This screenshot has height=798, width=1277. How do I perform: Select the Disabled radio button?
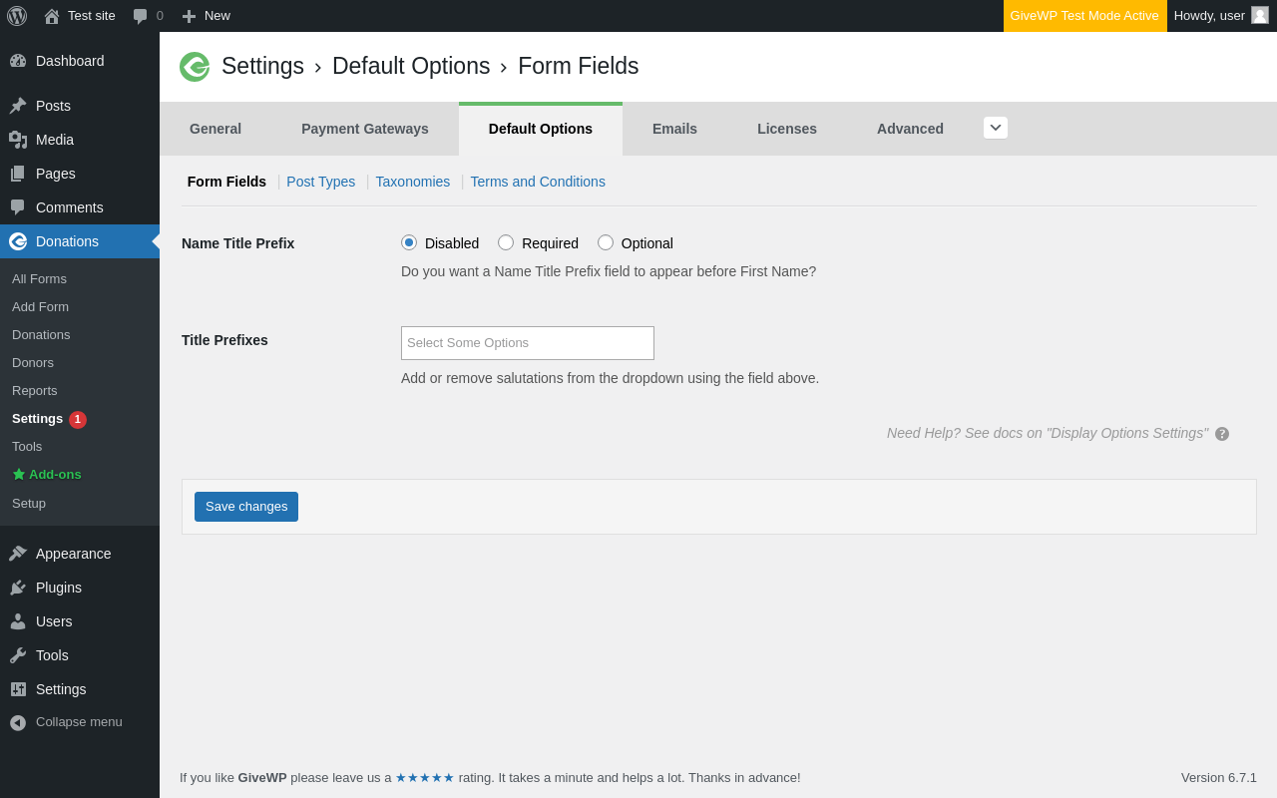pos(409,242)
